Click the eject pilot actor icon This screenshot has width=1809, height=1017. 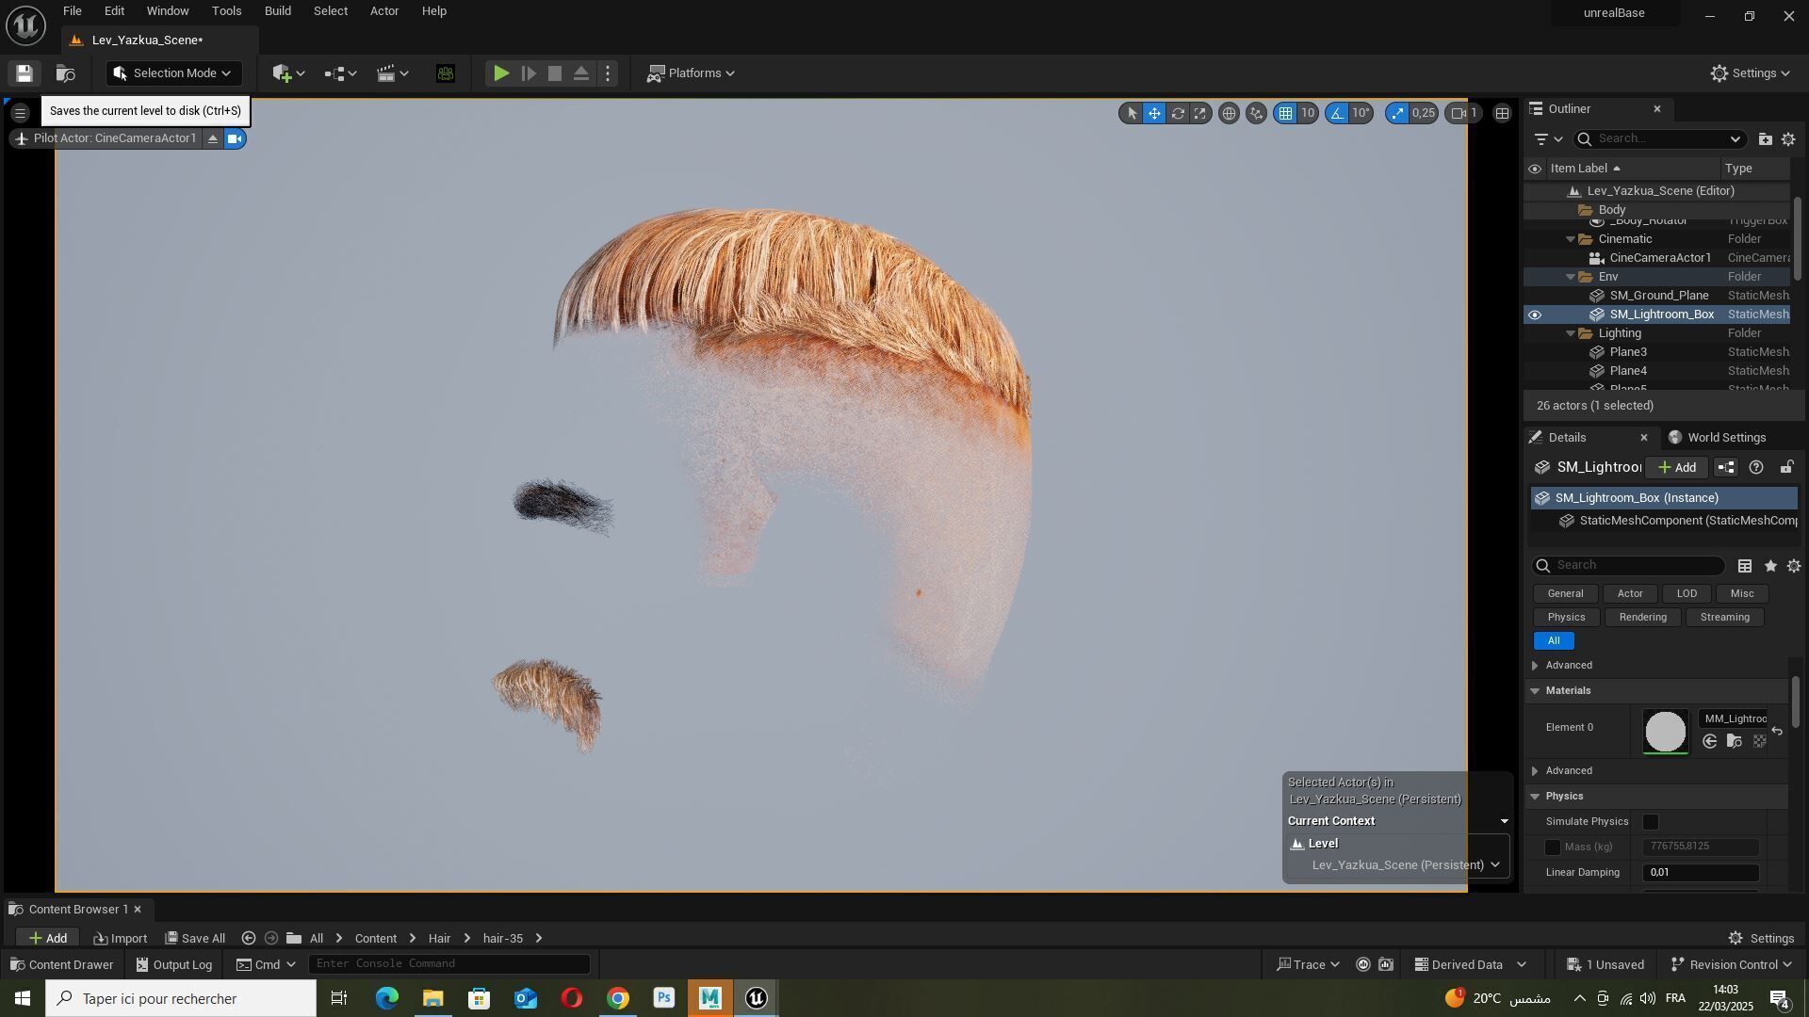pyautogui.click(x=213, y=139)
